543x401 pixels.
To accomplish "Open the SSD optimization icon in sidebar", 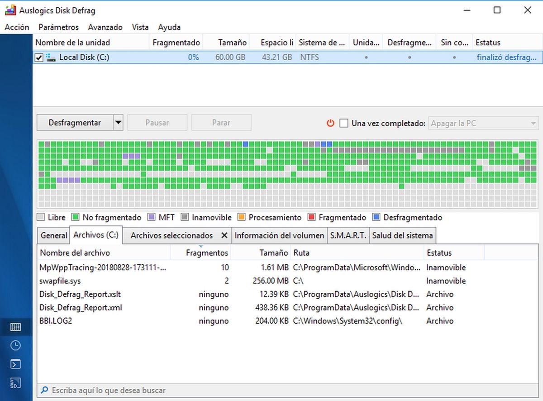I will (15, 382).
